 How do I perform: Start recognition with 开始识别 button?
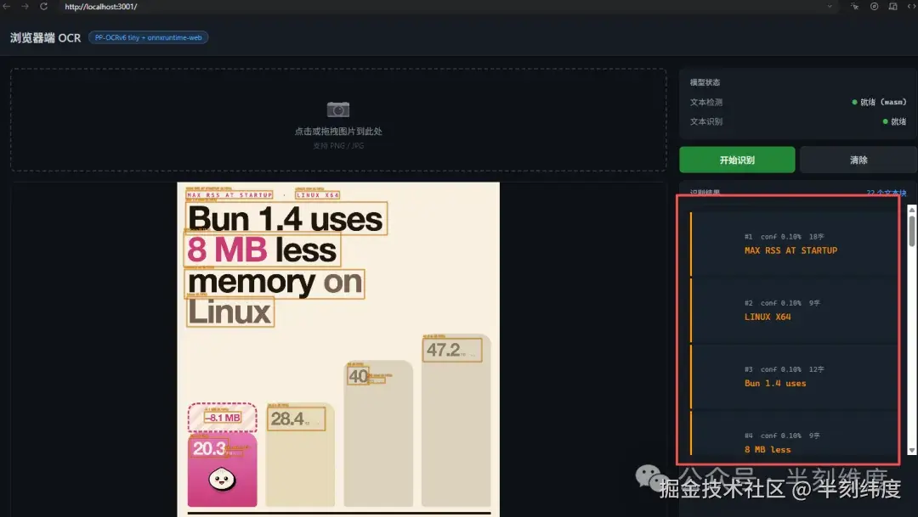(737, 160)
